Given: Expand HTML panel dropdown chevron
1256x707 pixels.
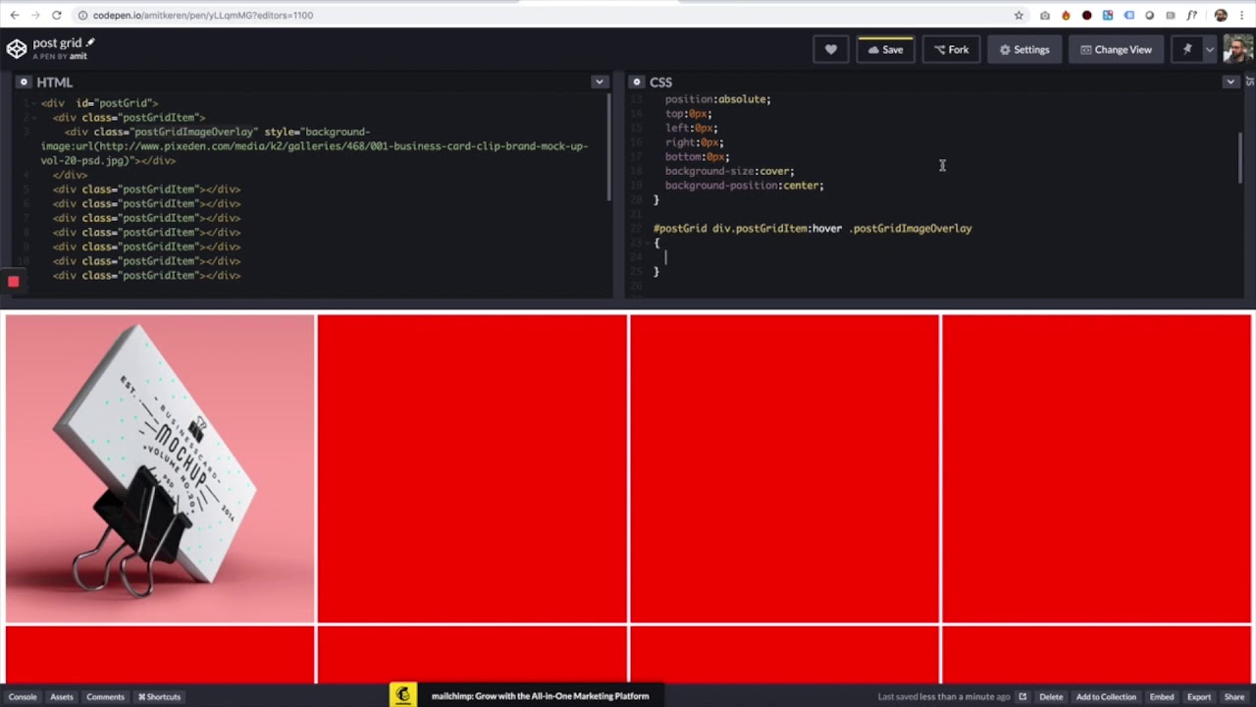Looking at the screenshot, I should pos(600,82).
